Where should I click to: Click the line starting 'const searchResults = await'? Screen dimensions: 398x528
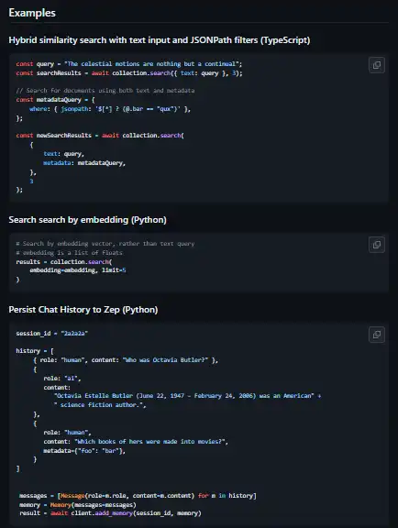[x=129, y=73]
